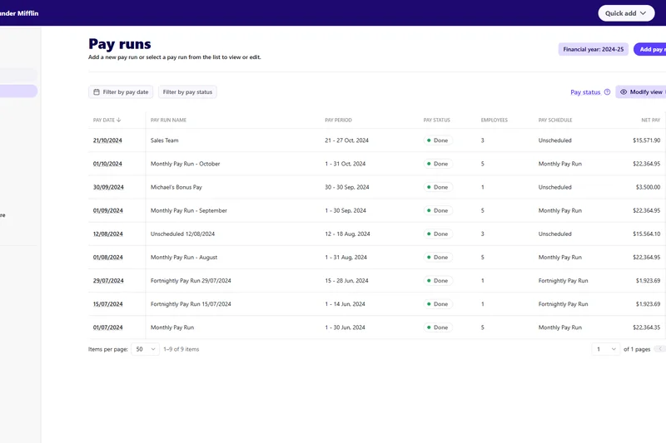
Task: Open the Unscheduled 12/08/2024 pay run
Action: pyautogui.click(x=182, y=234)
